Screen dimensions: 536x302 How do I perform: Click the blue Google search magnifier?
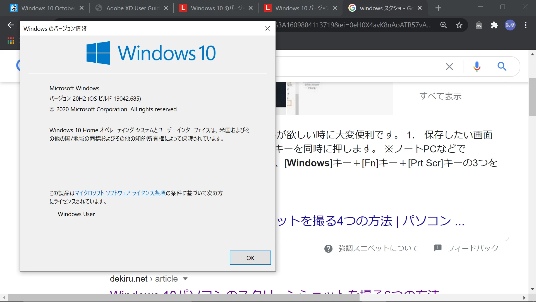click(x=502, y=67)
